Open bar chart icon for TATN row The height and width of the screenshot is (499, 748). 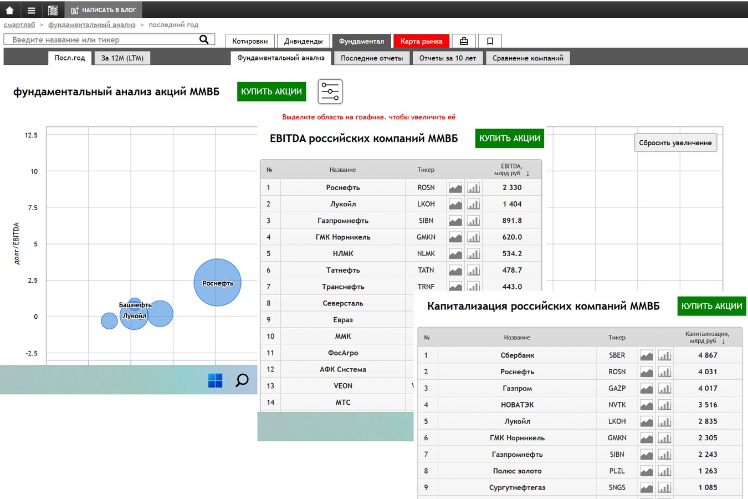473,271
